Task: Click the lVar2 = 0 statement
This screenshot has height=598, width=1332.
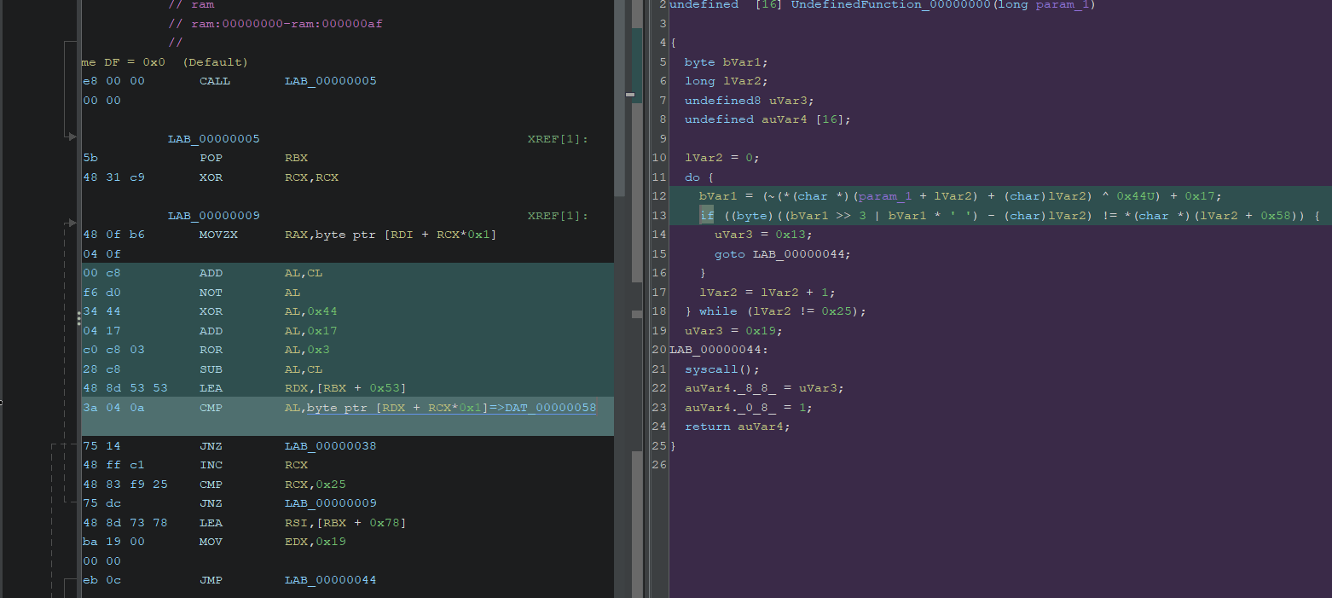Action: click(721, 158)
